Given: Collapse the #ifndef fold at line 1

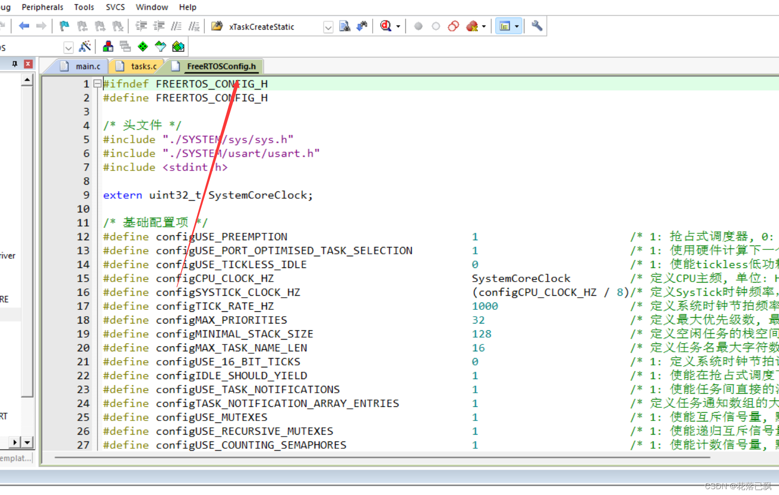Looking at the screenshot, I should [98, 84].
